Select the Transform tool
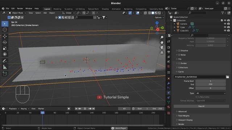 tap(5, 54)
